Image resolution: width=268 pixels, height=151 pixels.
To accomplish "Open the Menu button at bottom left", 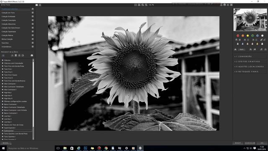I will [5, 143].
